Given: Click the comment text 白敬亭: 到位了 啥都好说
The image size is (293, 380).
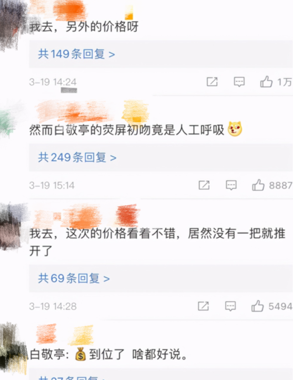Looking at the screenshot, I should 109,354.
